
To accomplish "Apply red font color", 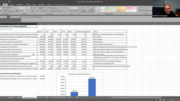I will [32, 11].
